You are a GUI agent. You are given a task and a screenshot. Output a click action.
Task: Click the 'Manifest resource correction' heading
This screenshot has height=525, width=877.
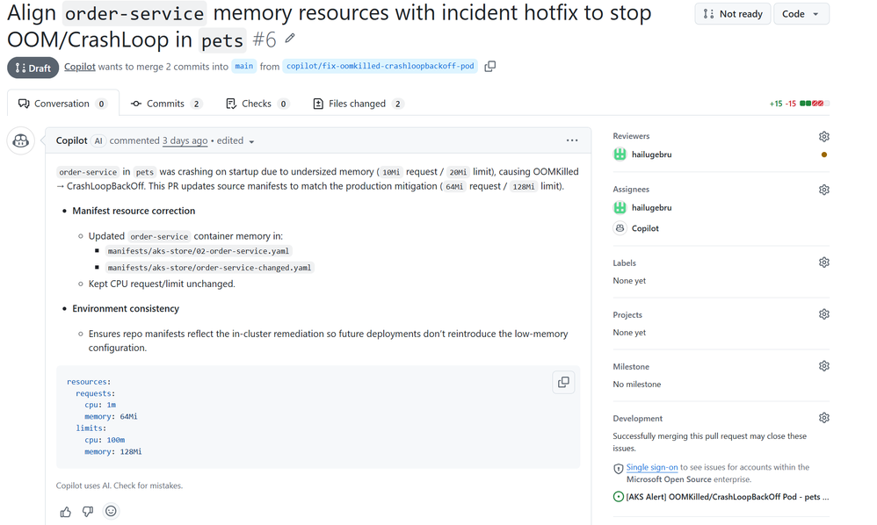tap(134, 211)
